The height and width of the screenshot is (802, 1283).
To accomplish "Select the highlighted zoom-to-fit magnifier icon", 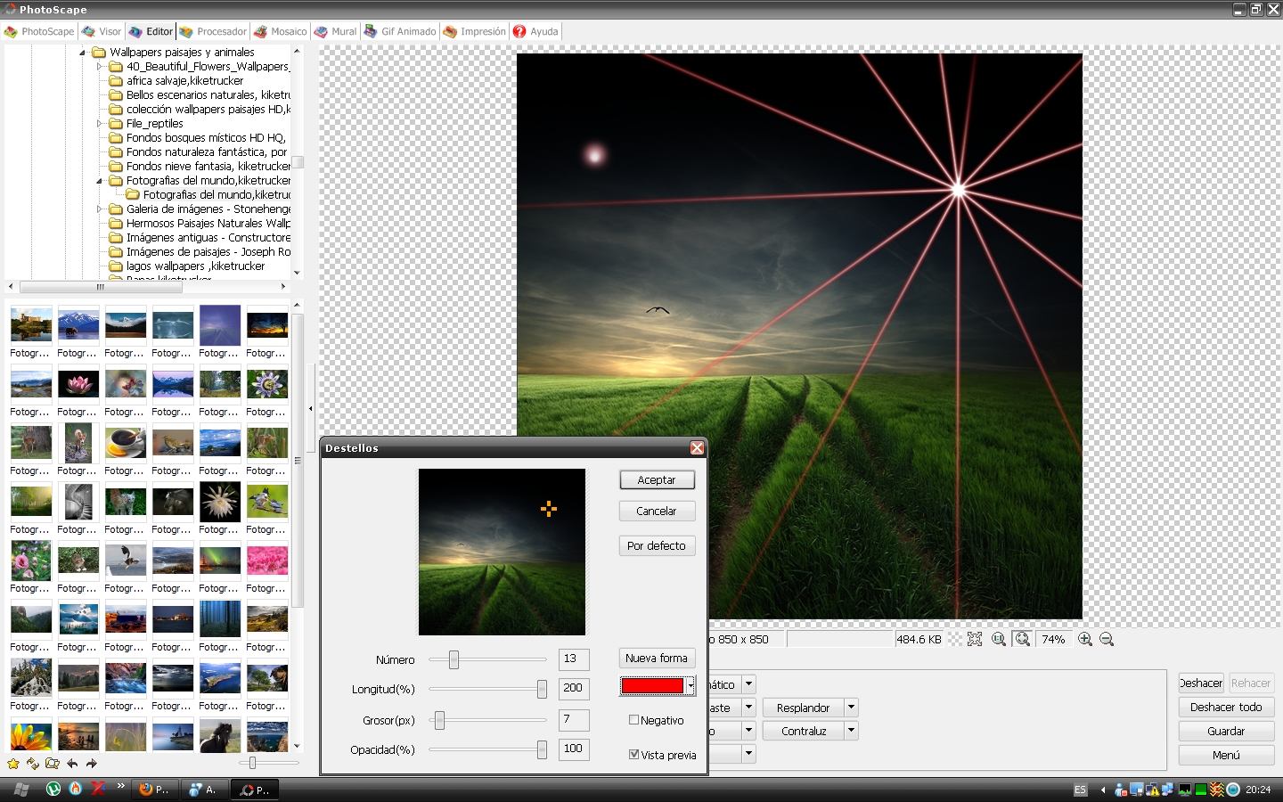I will click(1023, 639).
